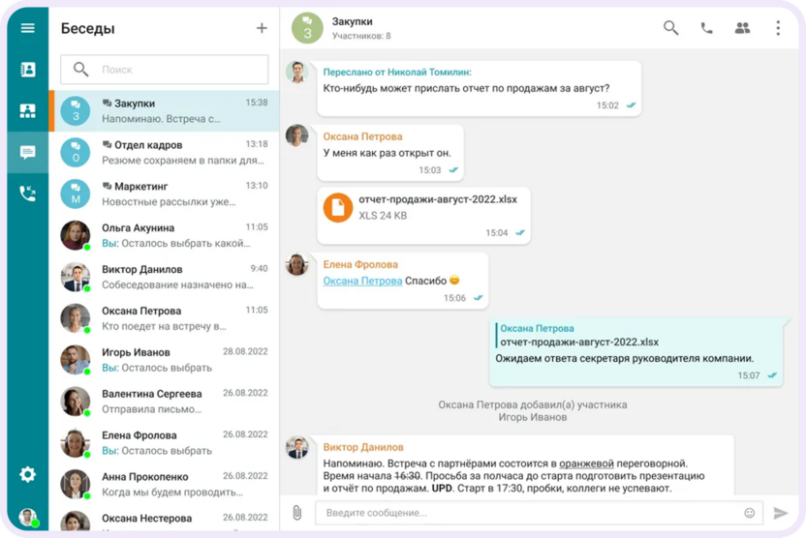Screen dimensions: 806x538
Task: Click Елена Фролова sender name in chat
Action: (360, 264)
